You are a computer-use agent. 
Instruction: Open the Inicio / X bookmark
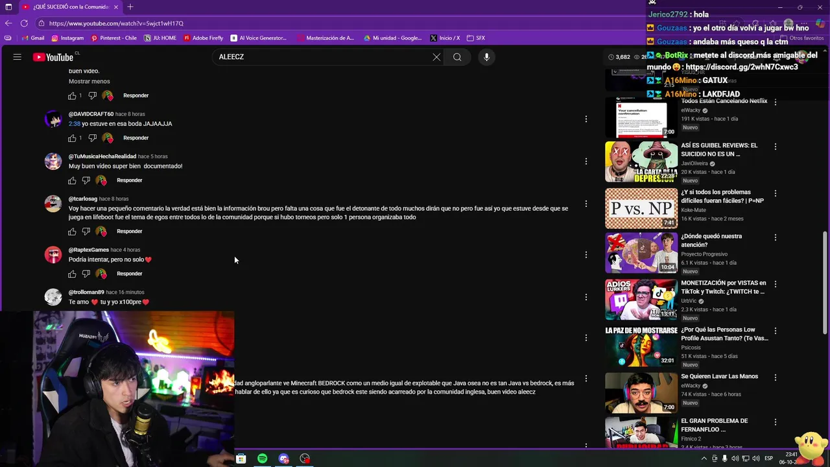pos(445,38)
